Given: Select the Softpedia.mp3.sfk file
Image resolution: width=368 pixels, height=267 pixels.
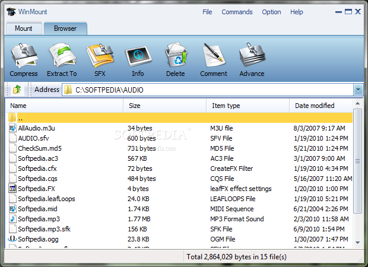Looking at the screenshot, I should coord(44,229).
